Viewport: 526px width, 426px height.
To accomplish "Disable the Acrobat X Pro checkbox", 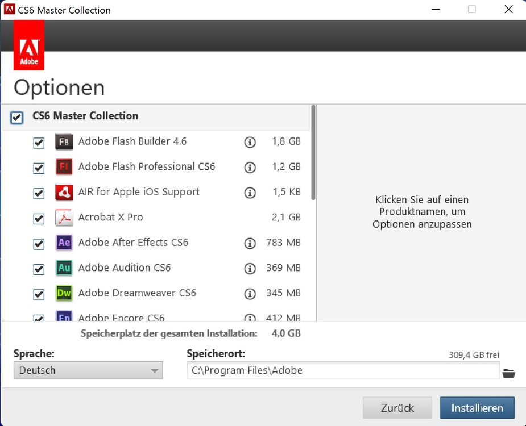I will coord(38,219).
